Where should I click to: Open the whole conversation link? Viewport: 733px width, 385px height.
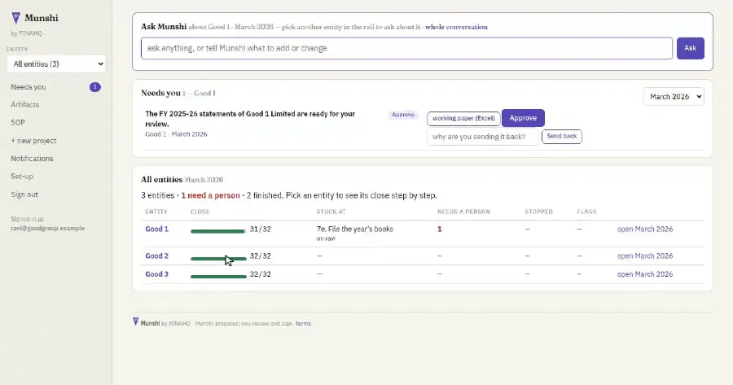456,27
